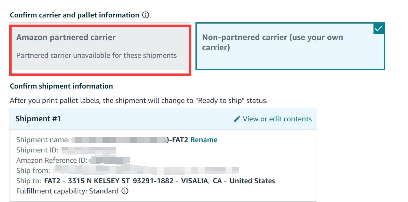Click the Shipment #1 header title
This screenshot has width=408, height=202.
[38, 119]
